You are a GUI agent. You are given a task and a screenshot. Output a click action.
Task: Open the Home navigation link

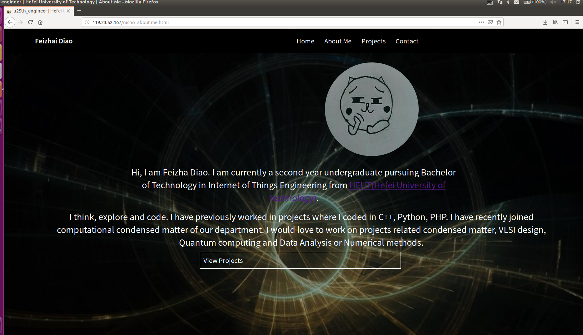(305, 41)
